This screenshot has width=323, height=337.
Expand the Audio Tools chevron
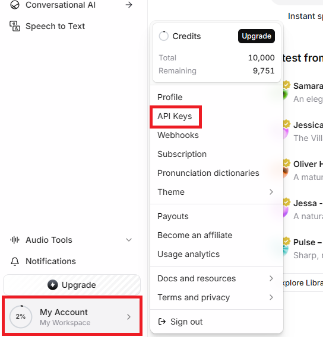[129, 240]
